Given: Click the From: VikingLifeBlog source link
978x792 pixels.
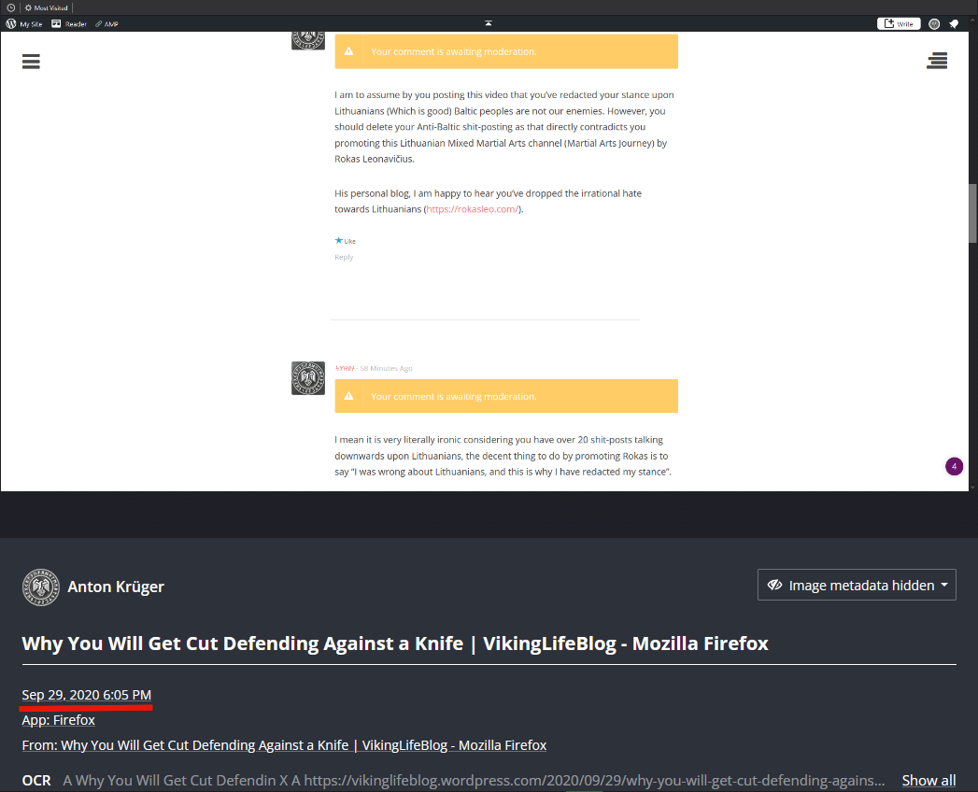Looking at the screenshot, I should [x=283, y=745].
